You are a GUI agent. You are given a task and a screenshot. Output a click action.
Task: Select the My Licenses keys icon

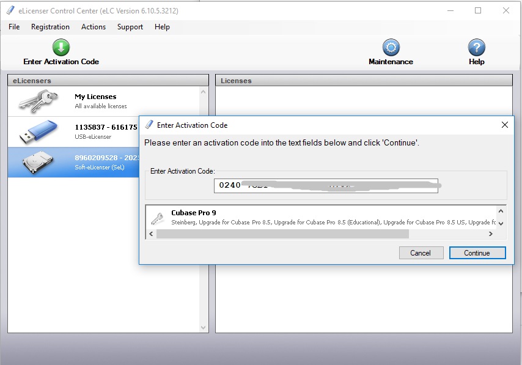coord(39,101)
